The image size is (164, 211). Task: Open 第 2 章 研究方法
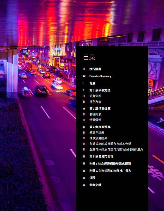100,90
